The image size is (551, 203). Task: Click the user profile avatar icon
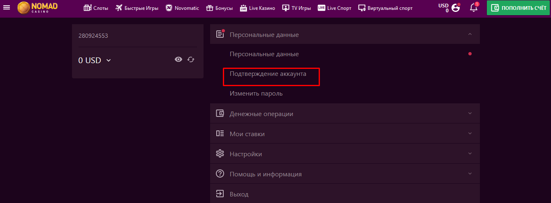pos(456,7)
